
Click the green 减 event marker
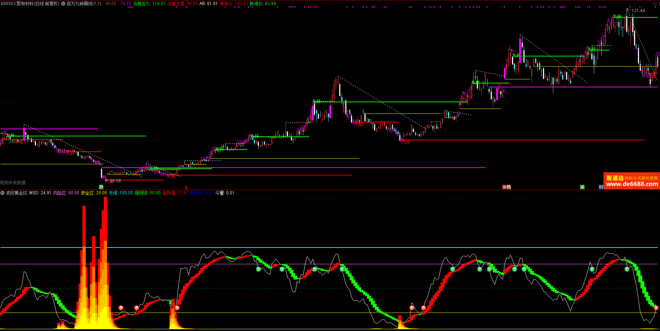click(x=582, y=187)
